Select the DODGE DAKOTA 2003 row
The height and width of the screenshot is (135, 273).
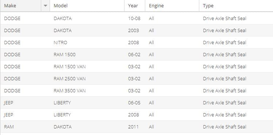136,30
